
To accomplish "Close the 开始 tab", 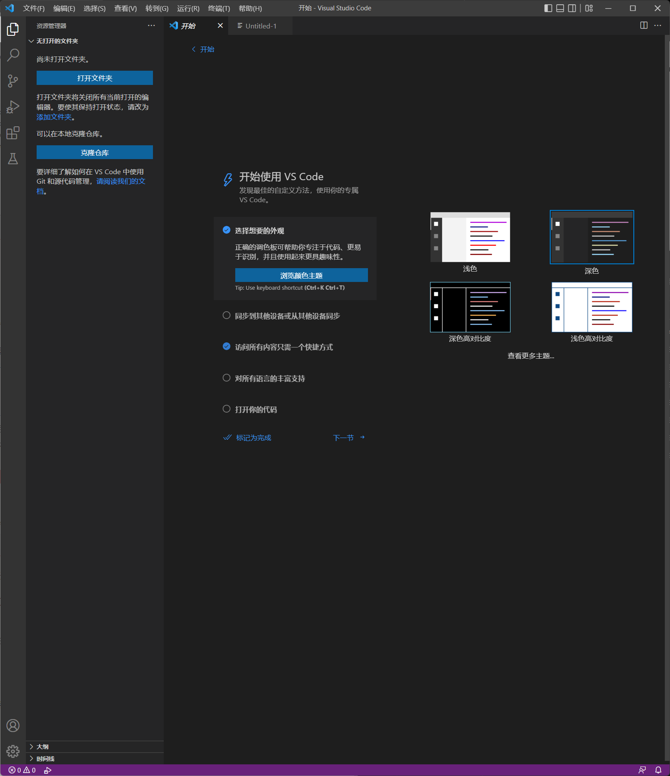I will click(x=220, y=25).
